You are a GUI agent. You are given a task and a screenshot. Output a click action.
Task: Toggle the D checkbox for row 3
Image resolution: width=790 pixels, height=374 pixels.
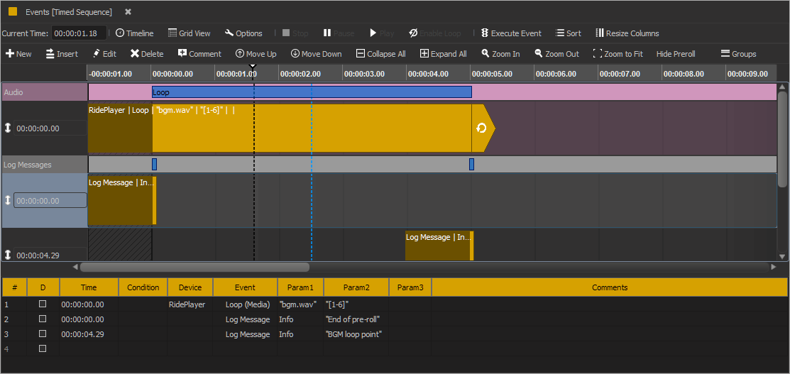(43, 334)
